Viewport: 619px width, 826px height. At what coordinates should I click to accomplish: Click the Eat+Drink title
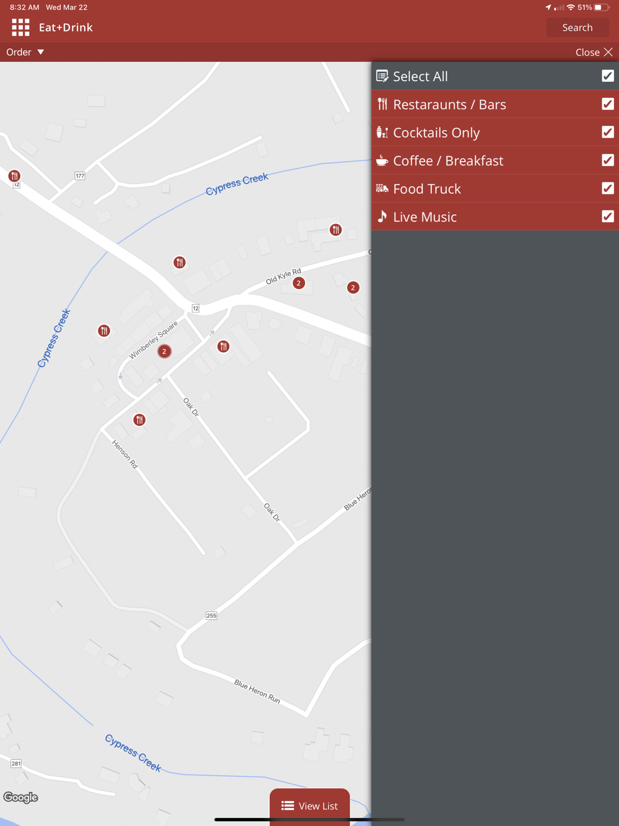pyautogui.click(x=66, y=27)
